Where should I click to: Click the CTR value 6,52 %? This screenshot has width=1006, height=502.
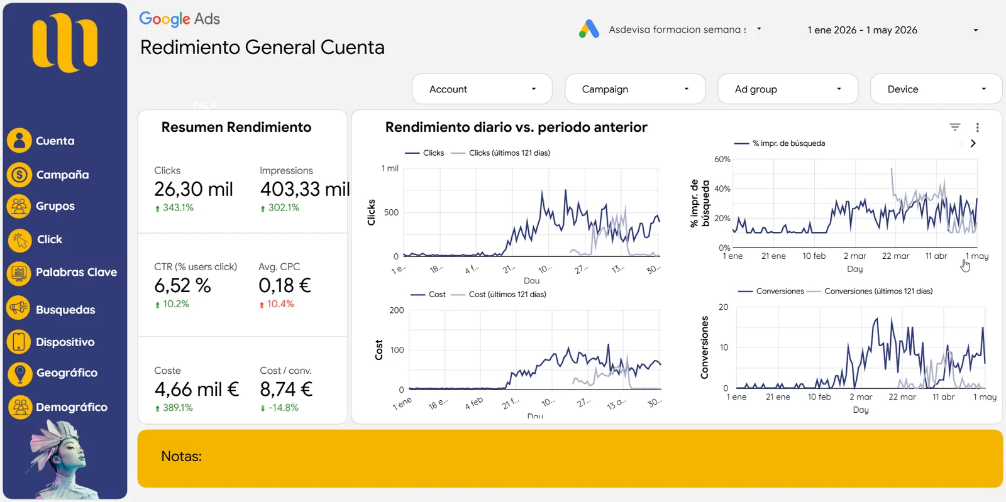182,286
